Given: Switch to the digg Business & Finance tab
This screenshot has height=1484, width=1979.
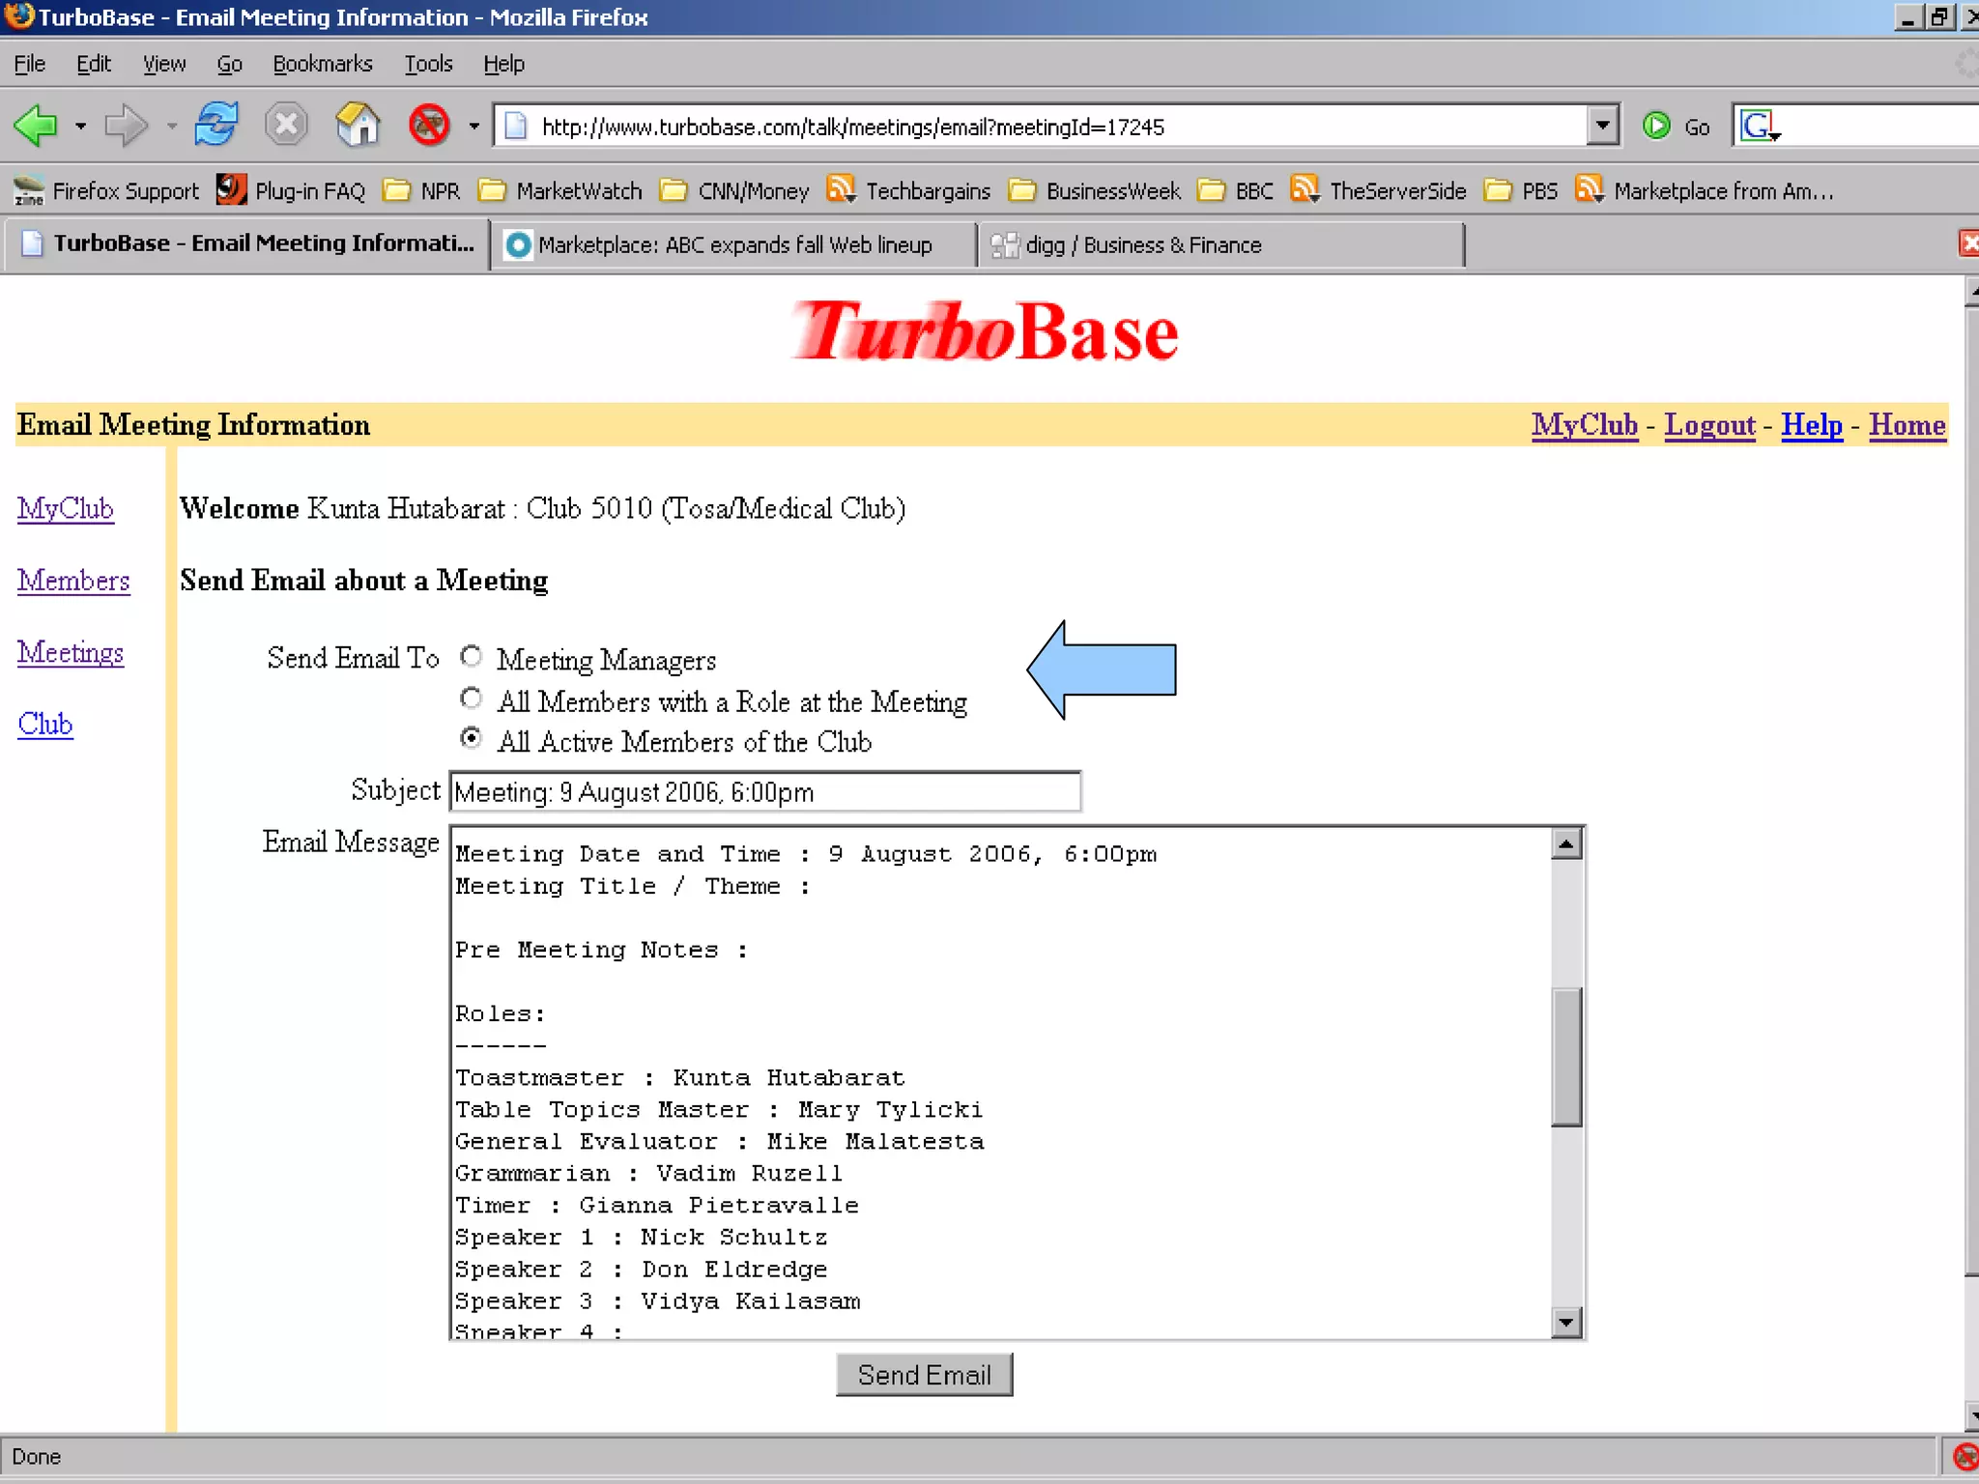Looking at the screenshot, I should tap(1142, 245).
